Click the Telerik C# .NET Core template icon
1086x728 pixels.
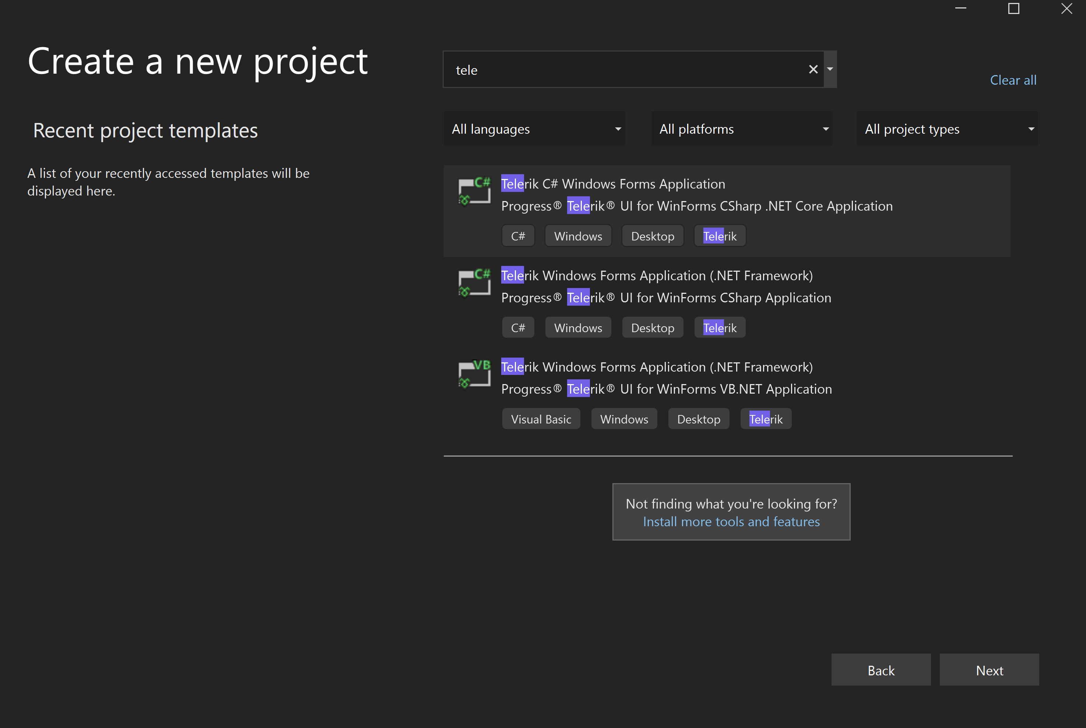474,191
